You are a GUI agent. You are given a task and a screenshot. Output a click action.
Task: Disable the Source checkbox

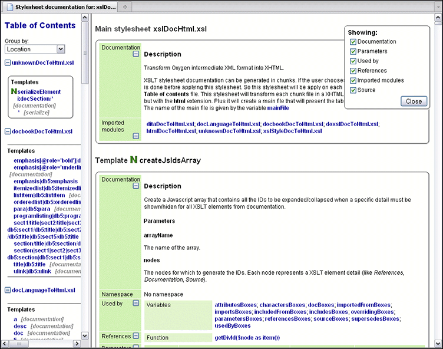pos(353,90)
